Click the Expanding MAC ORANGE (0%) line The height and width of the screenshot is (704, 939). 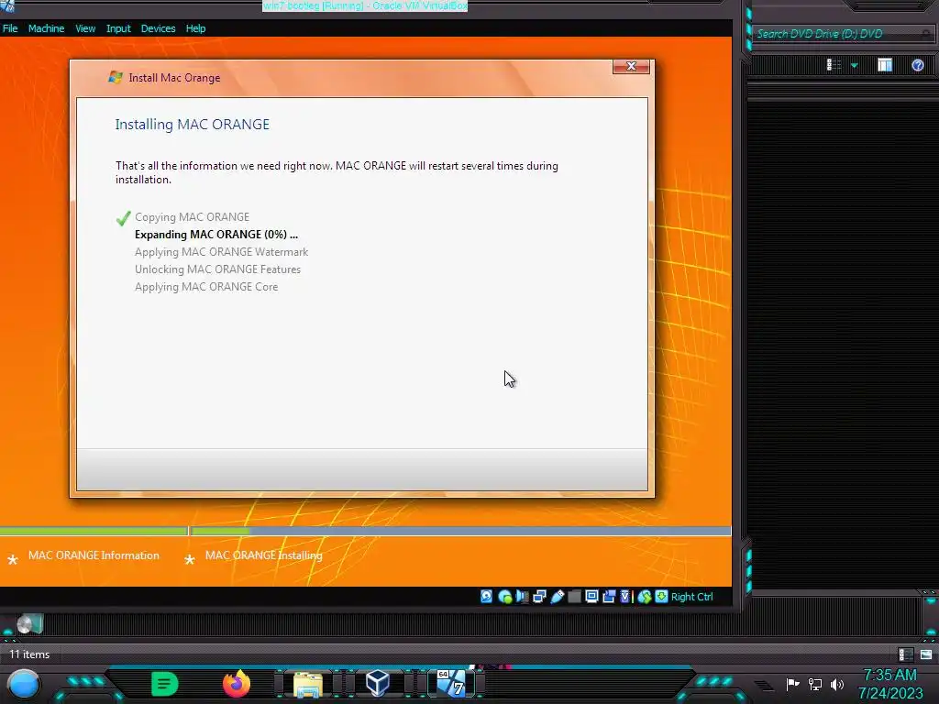click(x=216, y=235)
